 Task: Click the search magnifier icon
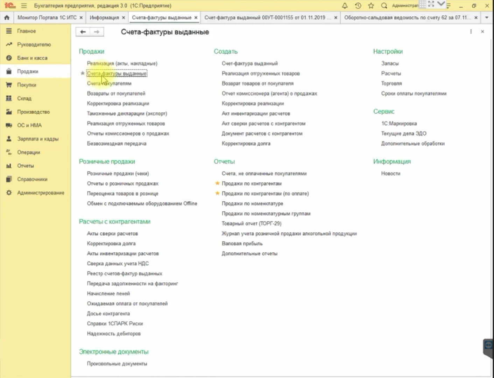384,6
